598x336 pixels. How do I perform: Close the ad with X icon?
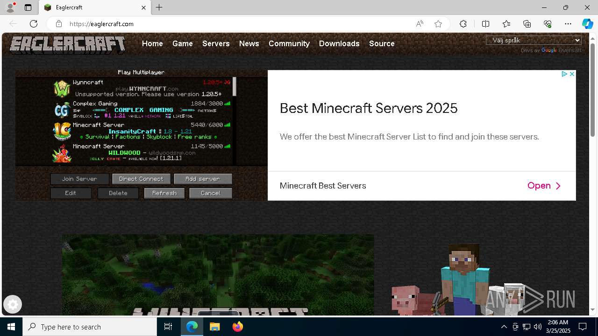572,74
